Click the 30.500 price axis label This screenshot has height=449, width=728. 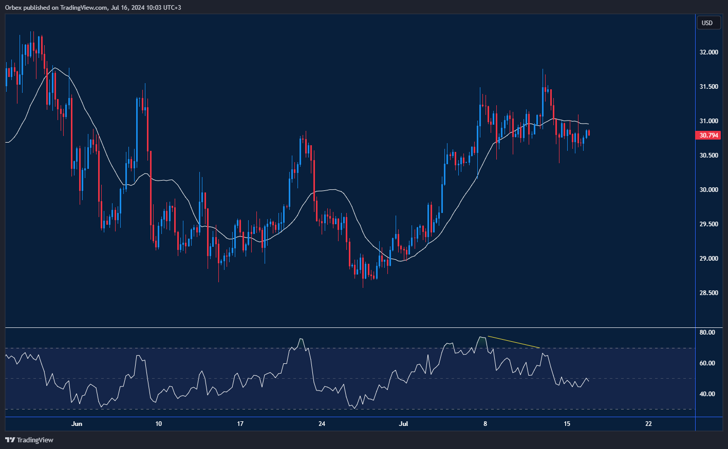[708, 155]
